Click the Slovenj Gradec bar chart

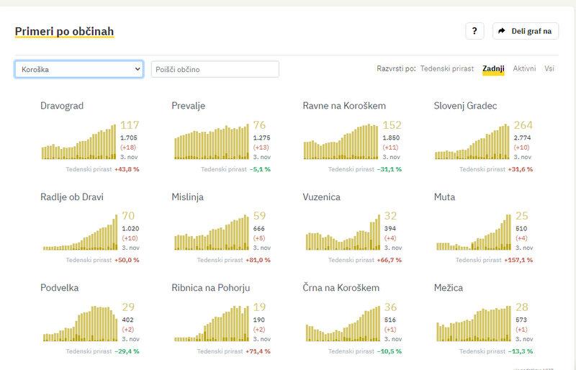click(x=472, y=141)
